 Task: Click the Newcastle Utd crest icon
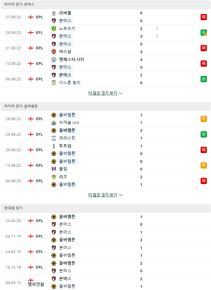[54, 123]
